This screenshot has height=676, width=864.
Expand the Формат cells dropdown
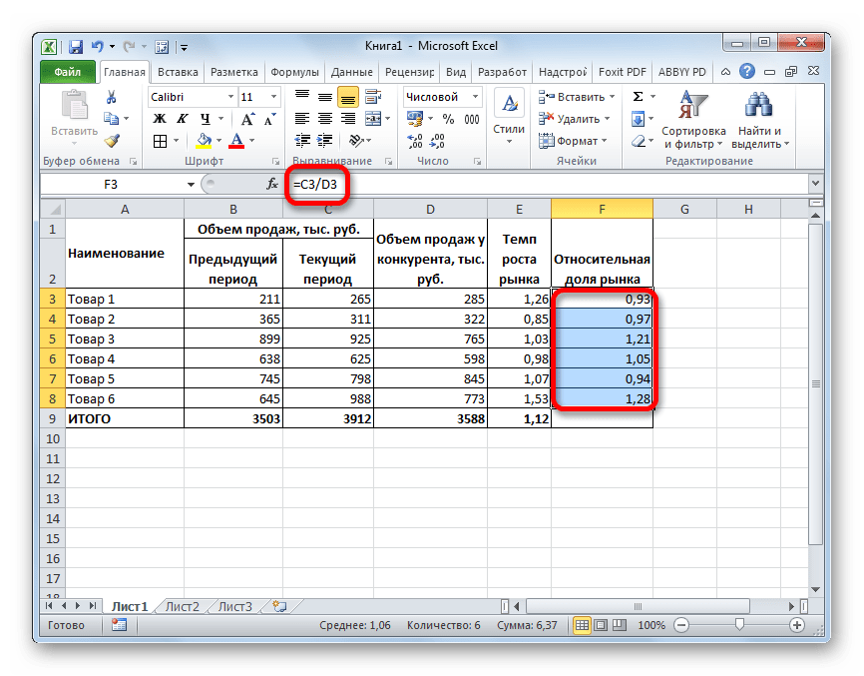pyautogui.click(x=604, y=141)
